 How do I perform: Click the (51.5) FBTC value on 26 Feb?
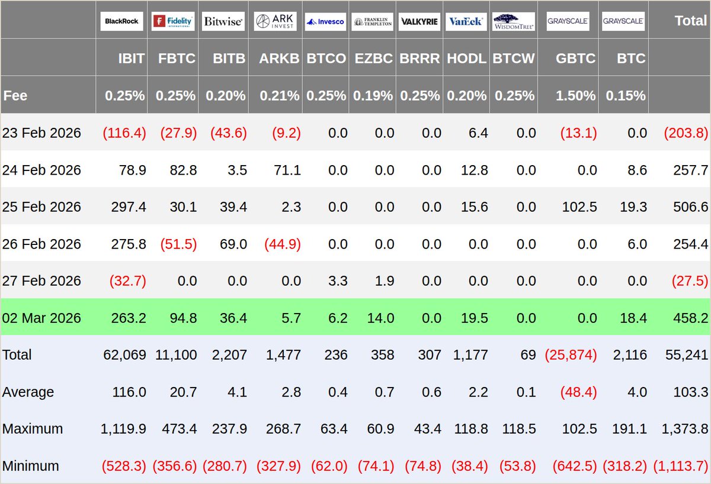point(178,244)
